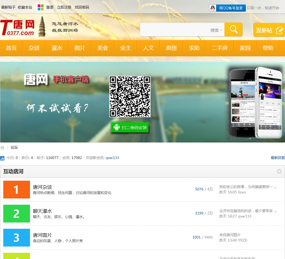
Task: Open the 原创 navigation tab
Action: [171, 48]
